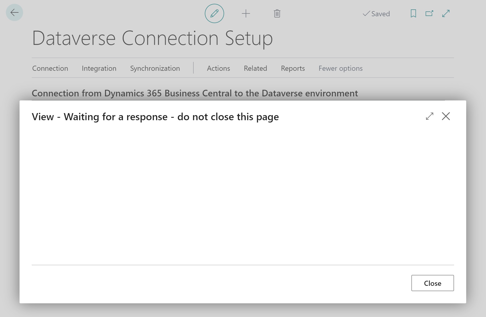Create new record with the plus icon

pos(246,13)
